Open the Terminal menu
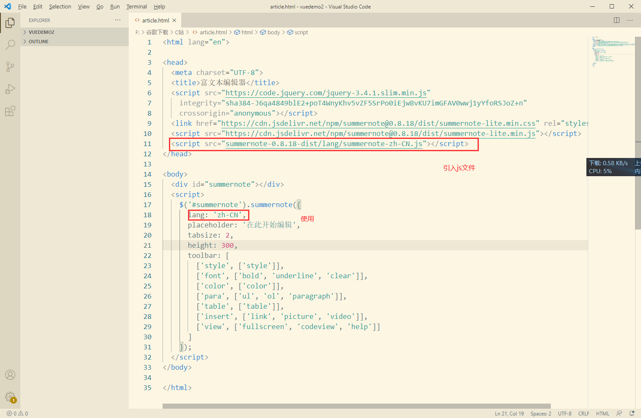 137,6
